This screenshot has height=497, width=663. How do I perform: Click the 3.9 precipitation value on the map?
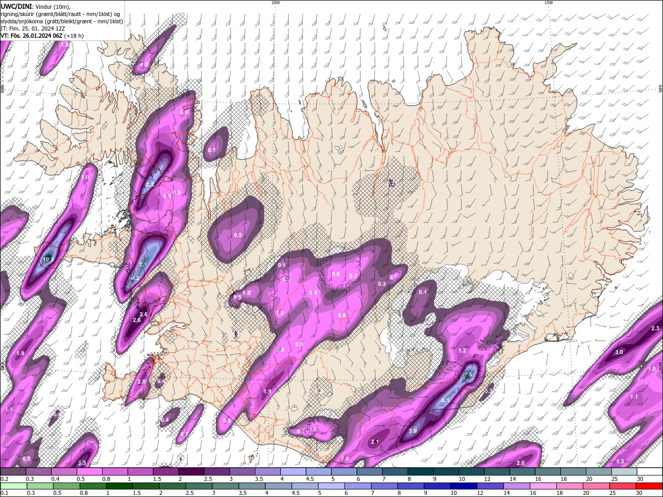pyautogui.click(x=413, y=431)
